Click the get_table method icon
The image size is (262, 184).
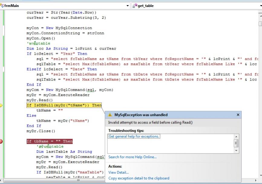(135, 6)
